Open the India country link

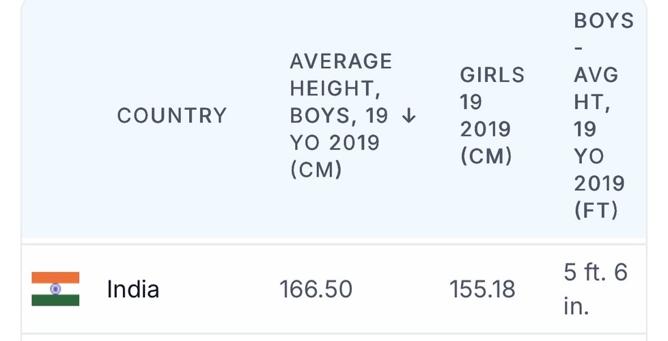133,290
